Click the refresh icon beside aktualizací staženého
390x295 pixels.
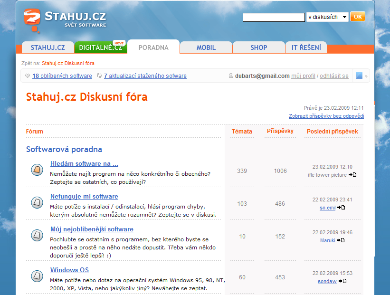click(x=99, y=76)
